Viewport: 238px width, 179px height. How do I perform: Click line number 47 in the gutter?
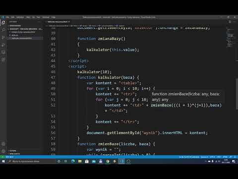53,78
